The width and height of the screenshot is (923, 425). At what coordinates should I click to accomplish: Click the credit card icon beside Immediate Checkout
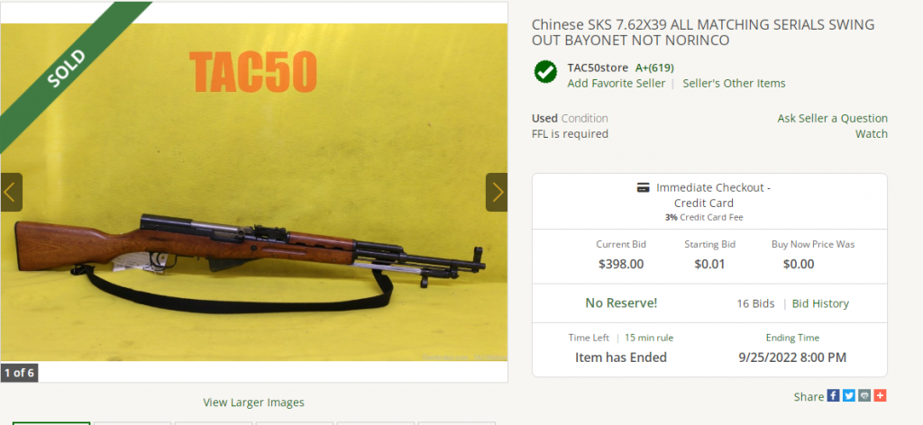tap(644, 188)
